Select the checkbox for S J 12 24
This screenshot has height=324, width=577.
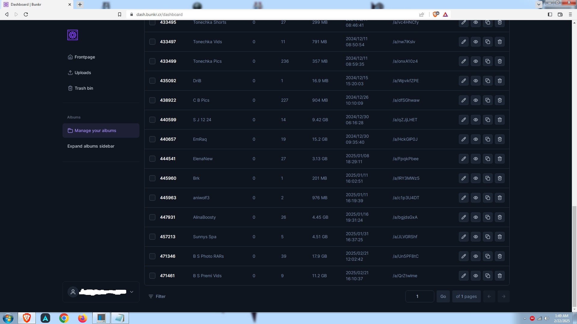pyautogui.click(x=152, y=120)
